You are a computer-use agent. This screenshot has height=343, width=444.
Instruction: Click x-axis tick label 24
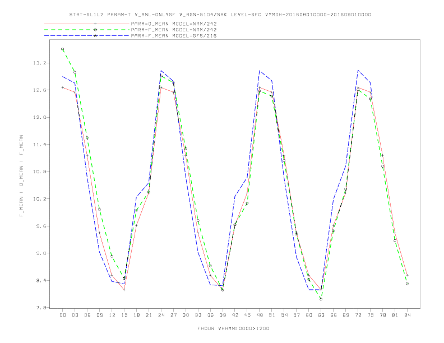point(161,315)
